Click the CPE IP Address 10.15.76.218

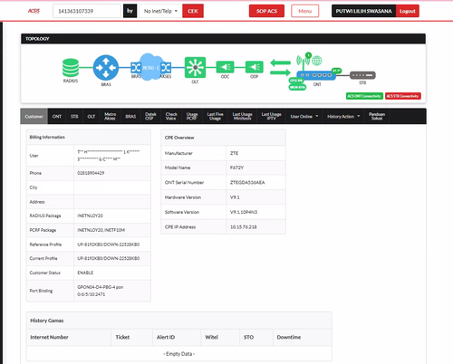coord(244,227)
